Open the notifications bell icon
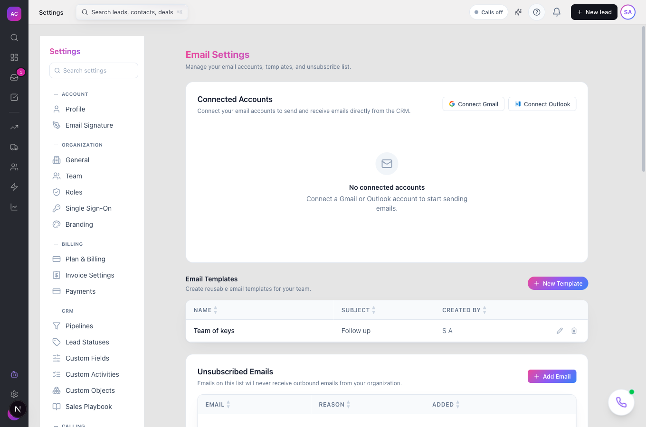 click(557, 12)
